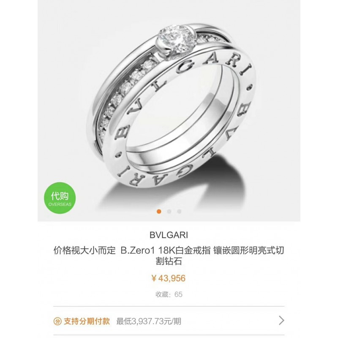The image size is (338, 338).
Task: Tap the B.Zero1 product title
Action: tap(169, 256)
